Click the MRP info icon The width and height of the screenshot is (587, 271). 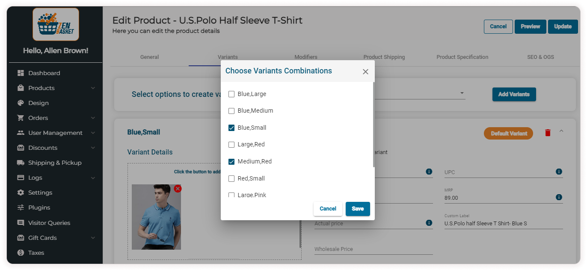(x=559, y=197)
